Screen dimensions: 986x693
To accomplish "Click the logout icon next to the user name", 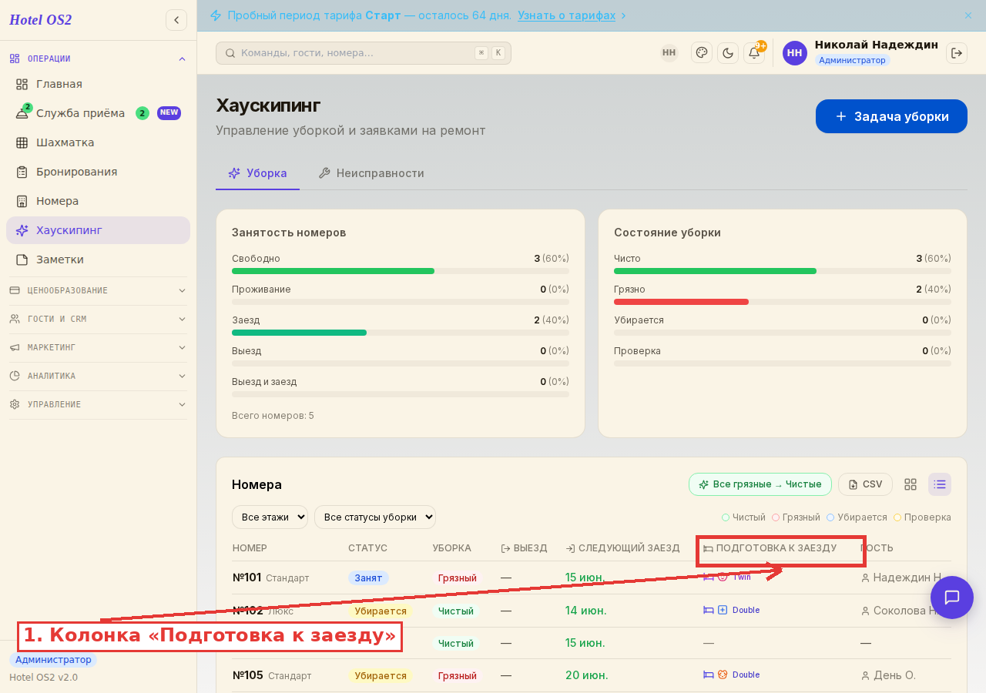I will 957,52.
